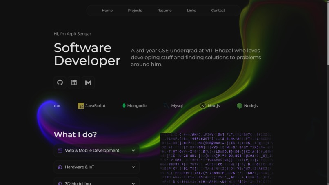Viewport: 329px width, 185px height.
Task: Open the Gmail mail icon
Action: [x=88, y=82]
